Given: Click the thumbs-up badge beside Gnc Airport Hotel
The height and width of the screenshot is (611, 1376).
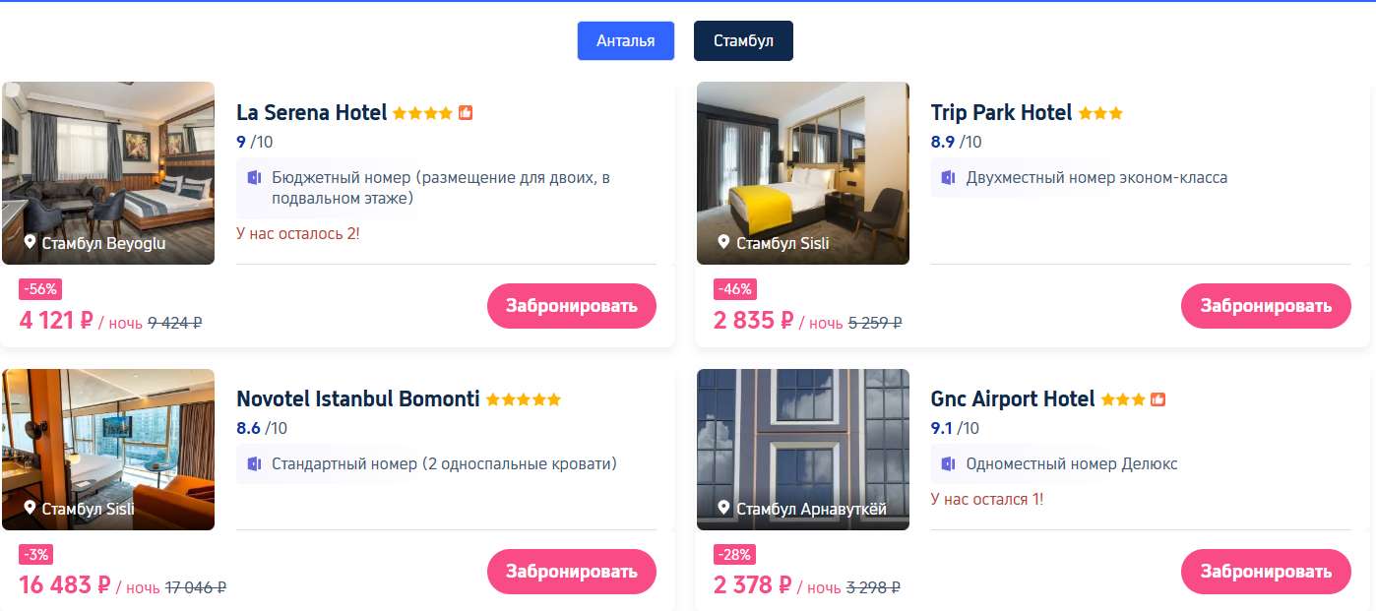Looking at the screenshot, I should (1157, 399).
